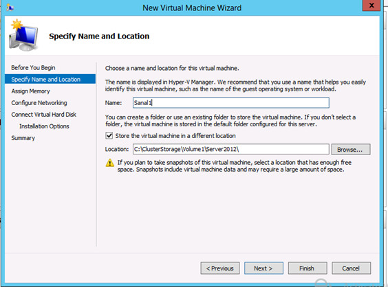Select the Connect Virtual Hard Disk step
The height and width of the screenshot is (287, 388).
[x=44, y=115]
